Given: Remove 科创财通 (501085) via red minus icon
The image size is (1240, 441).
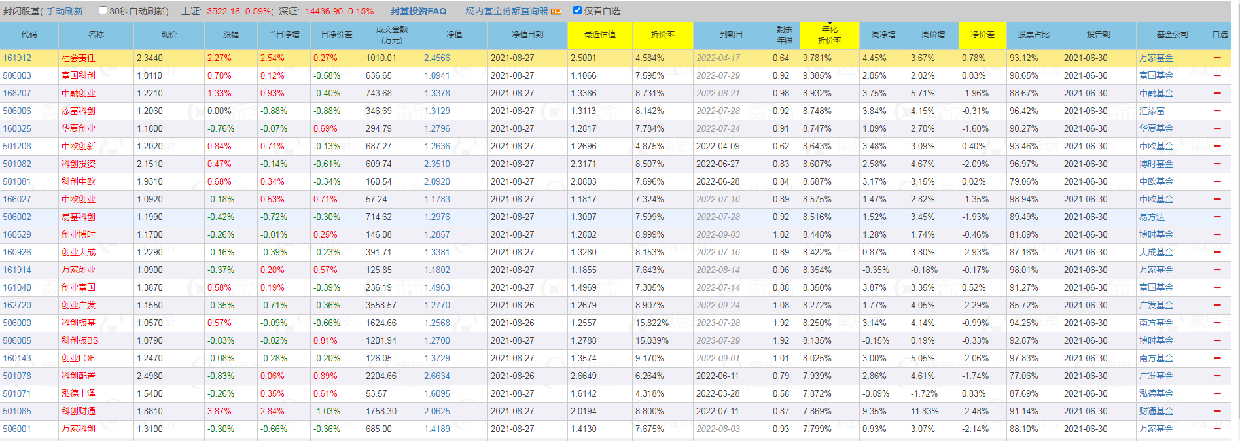Looking at the screenshot, I should (x=1217, y=412).
